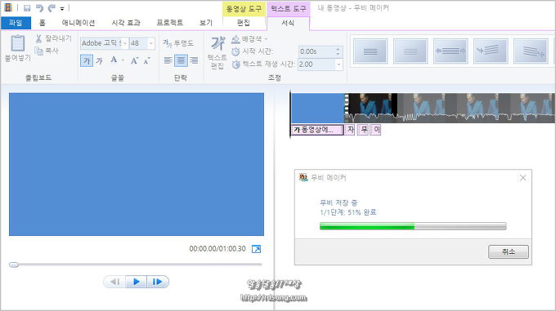
Task: Click the blue title clip on timeline
Action: 318,108
